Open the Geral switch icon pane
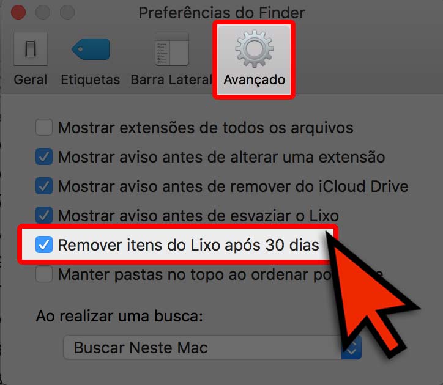 pyautogui.click(x=31, y=49)
